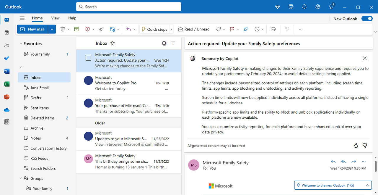Open New mail dropdown arrow

click(52, 29)
